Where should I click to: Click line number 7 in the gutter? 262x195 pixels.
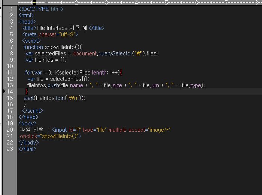(11, 47)
